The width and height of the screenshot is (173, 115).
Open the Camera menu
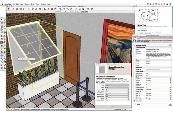(27, 4)
